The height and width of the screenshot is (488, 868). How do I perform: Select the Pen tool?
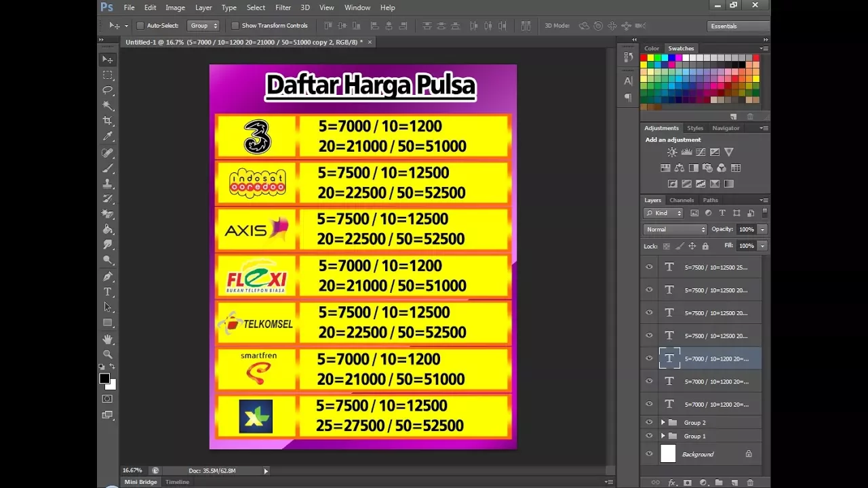pos(108,277)
